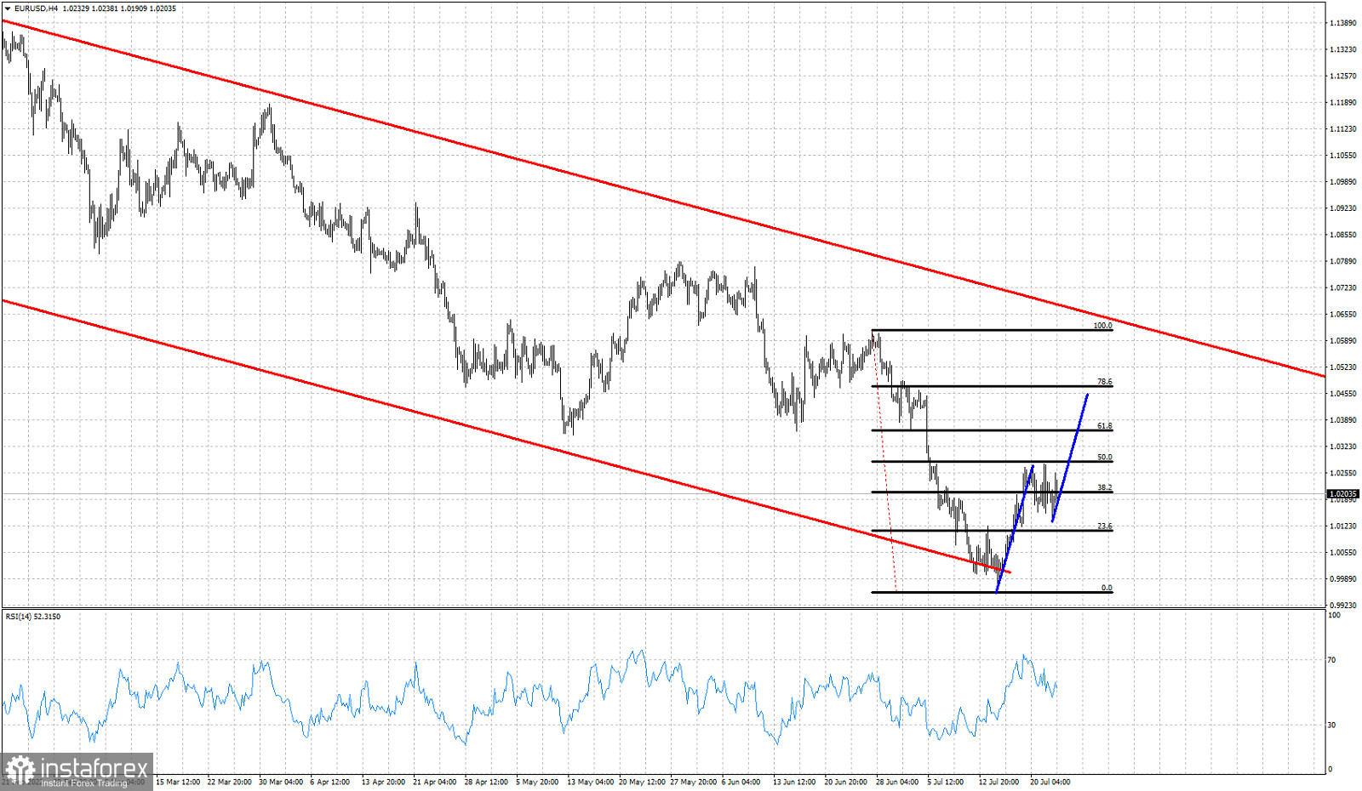Click the 13 May 04:00 time label
This screenshot has width=1362, height=791.
pyautogui.click(x=590, y=782)
